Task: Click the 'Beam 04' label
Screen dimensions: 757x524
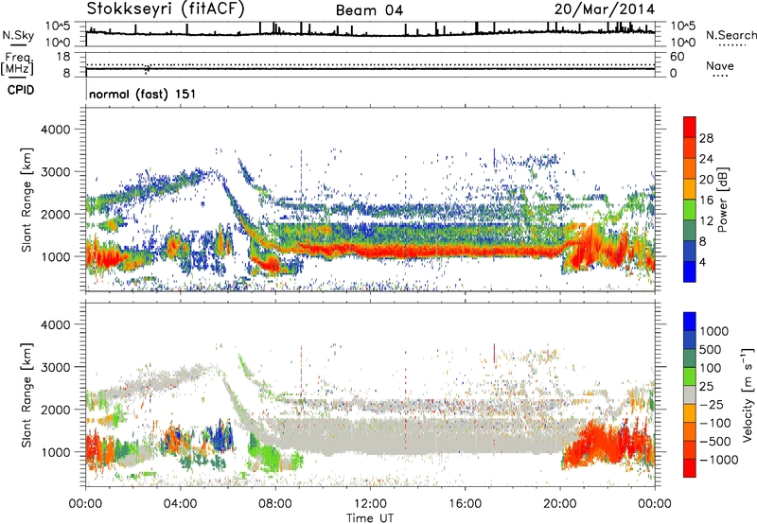Action: 369,10
